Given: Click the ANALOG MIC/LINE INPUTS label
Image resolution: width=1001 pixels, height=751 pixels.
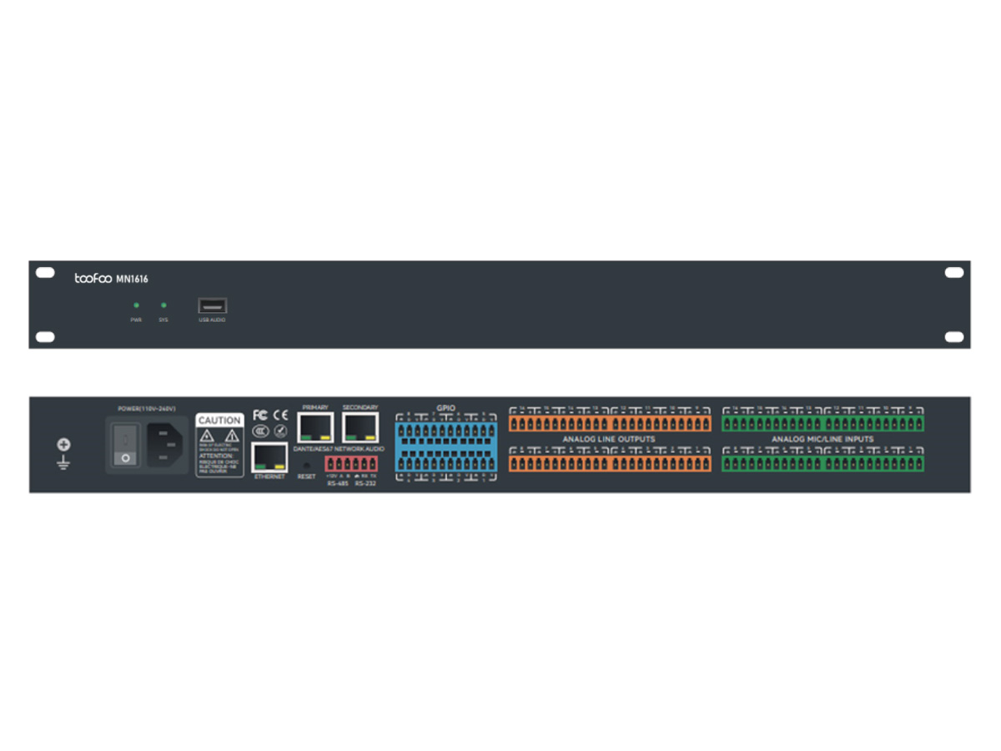Looking at the screenshot, I should [822, 439].
